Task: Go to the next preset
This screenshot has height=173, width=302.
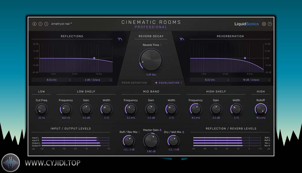Action: pyautogui.click(x=46, y=24)
